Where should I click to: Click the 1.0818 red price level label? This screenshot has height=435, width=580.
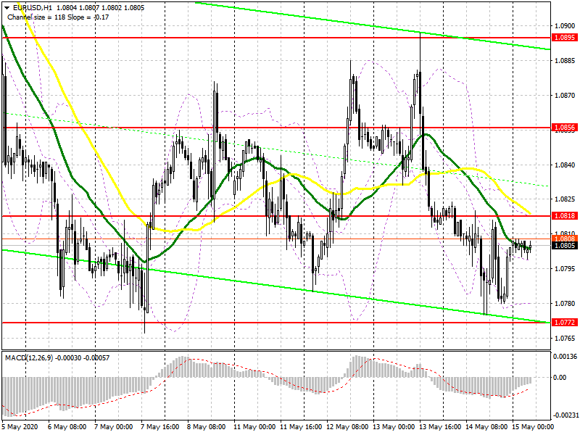[x=565, y=215]
